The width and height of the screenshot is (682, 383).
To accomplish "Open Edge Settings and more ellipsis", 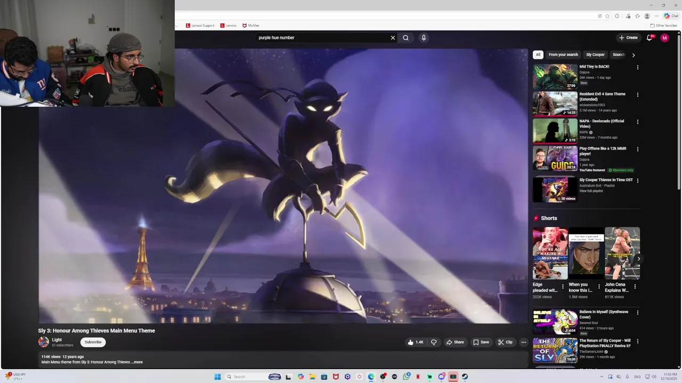I will click(656, 16).
